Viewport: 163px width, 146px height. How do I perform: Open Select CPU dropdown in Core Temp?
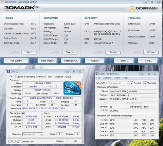pos(118,83)
